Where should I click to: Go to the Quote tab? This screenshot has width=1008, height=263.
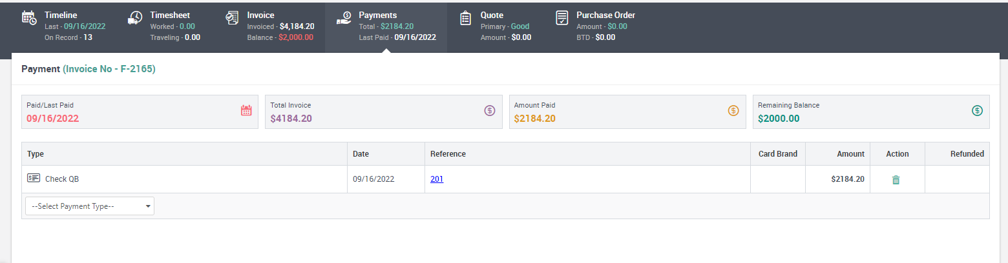tap(496, 26)
